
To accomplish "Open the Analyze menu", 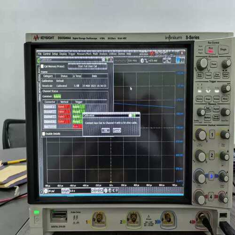I will tap(103, 54).
